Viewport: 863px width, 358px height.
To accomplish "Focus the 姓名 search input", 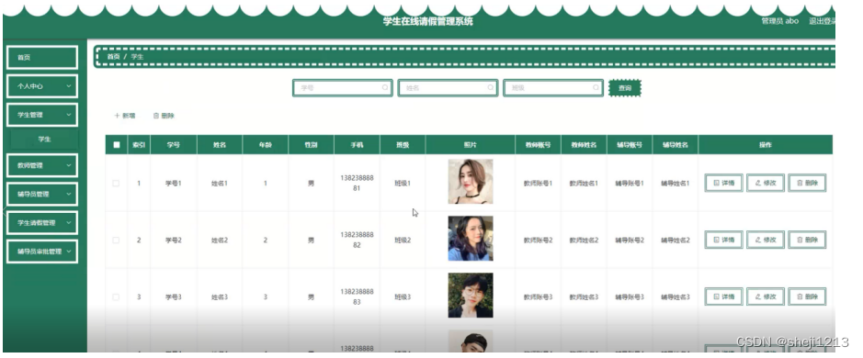I will point(448,88).
